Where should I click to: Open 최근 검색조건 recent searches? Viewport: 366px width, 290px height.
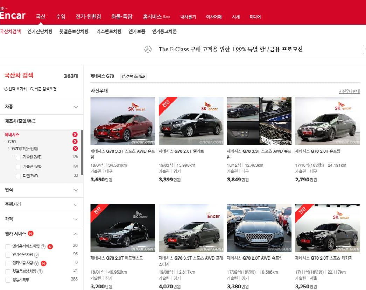43,89
